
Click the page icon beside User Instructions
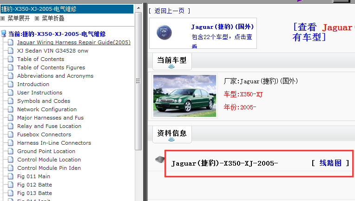pos(11,93)
